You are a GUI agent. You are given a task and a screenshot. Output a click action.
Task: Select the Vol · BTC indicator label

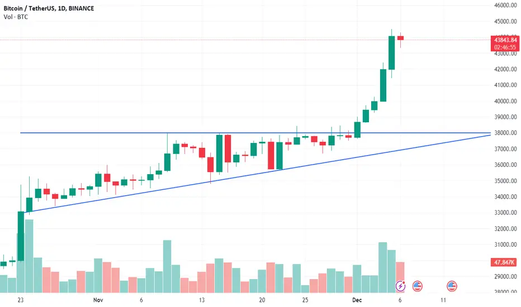click(16, 17)
